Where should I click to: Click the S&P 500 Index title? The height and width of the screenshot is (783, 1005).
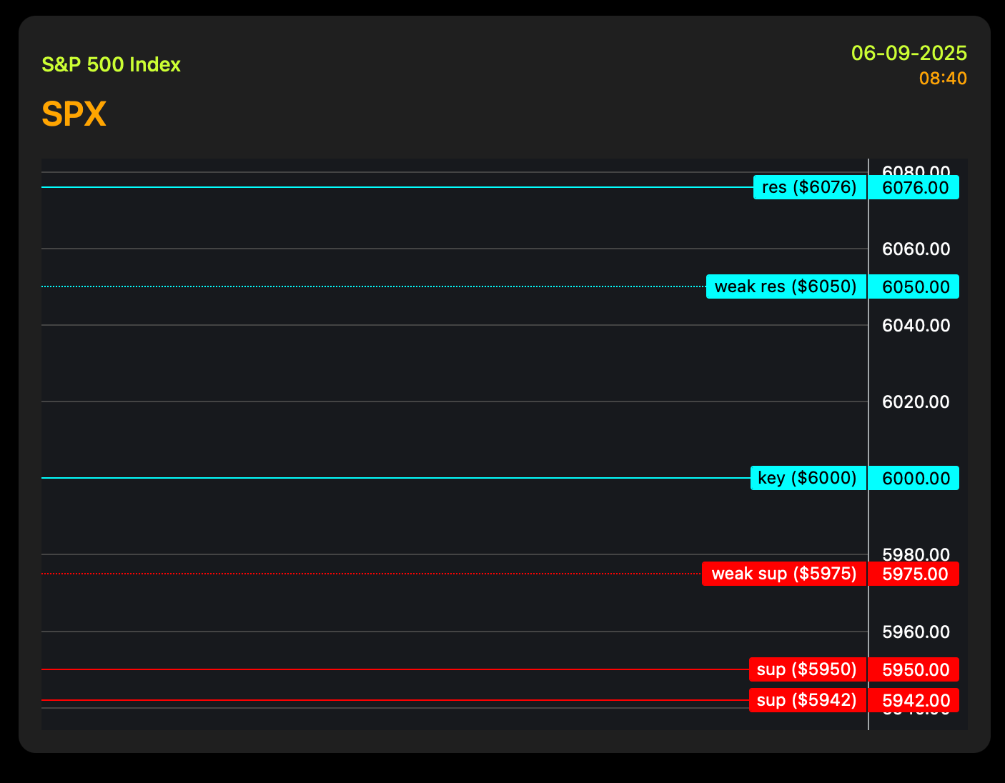pos(111,65)
